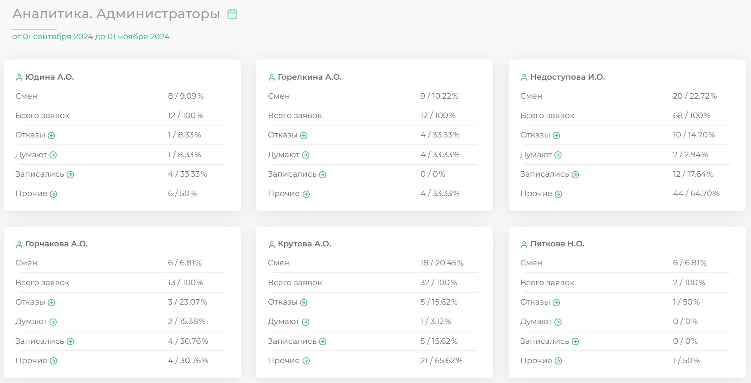The image size is (751, 383).
Task: Open Думают details arrow for Недоступова И.О.
Action: 558,155
